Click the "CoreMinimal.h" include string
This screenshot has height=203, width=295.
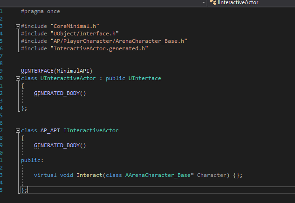click(x=75, y=26)
